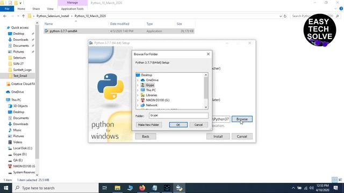Select NIKON D3100 (G:) in folder tree
Image resolution: width=344 pixels, height=193 pixels.
[x=157, y=100]
